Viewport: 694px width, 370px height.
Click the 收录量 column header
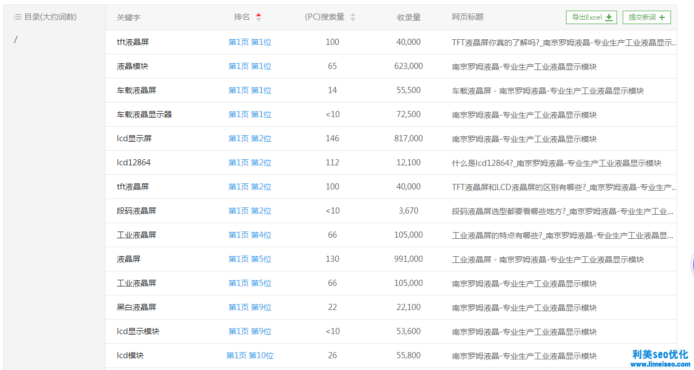click(409, 17)
